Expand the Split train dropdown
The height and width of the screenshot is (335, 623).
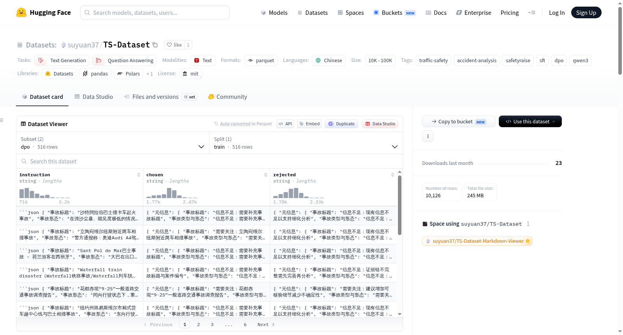point(306,143)
